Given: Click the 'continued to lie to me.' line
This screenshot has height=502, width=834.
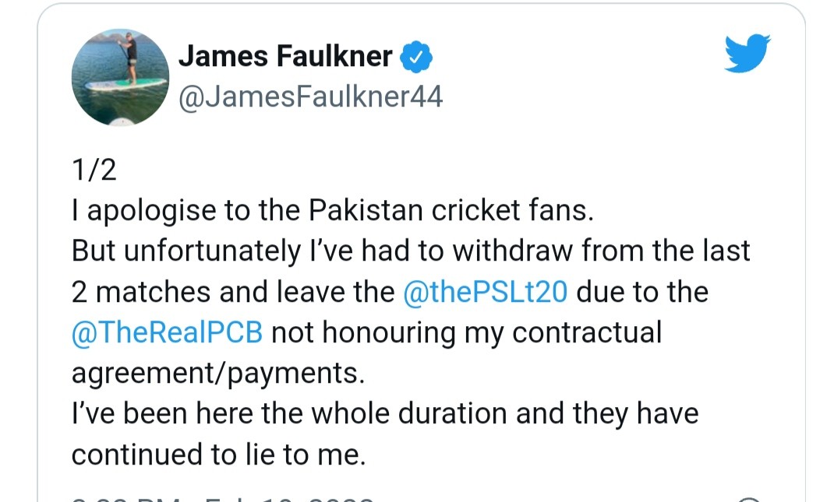Looking at the screenshot, I should [x=218, y=455].
